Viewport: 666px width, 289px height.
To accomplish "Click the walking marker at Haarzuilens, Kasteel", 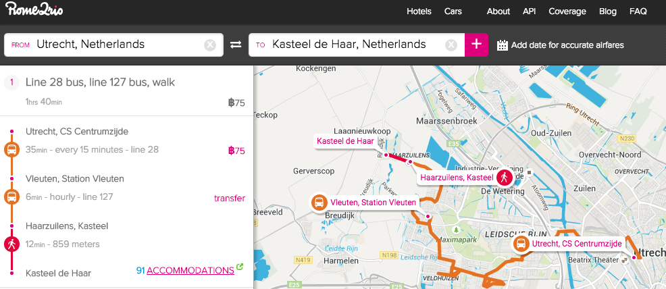I will (504, 178).
